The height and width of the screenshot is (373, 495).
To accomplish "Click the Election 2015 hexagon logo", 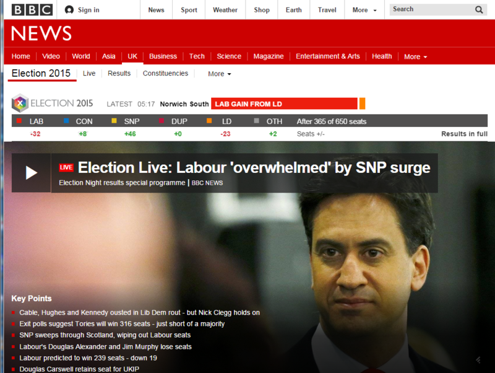I will pos(20,103).
